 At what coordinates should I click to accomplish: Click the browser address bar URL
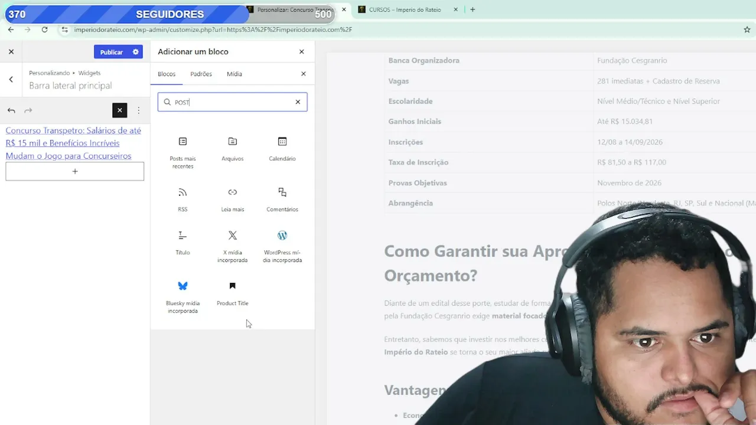point(213,30)
